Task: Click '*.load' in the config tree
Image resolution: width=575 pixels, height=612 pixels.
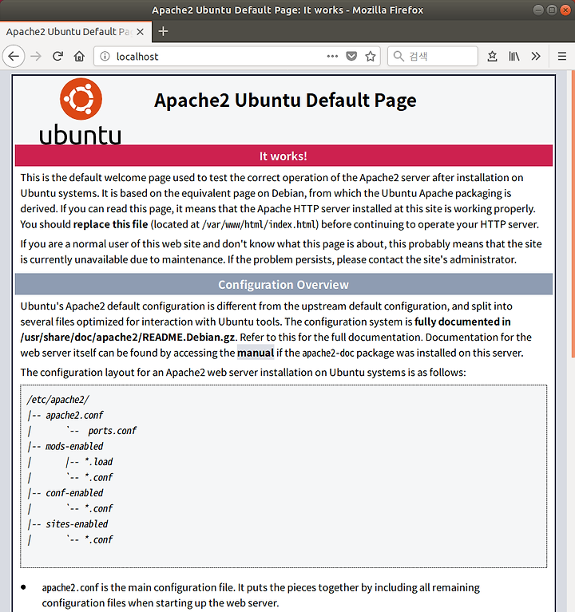Action: tap(98, 462)
